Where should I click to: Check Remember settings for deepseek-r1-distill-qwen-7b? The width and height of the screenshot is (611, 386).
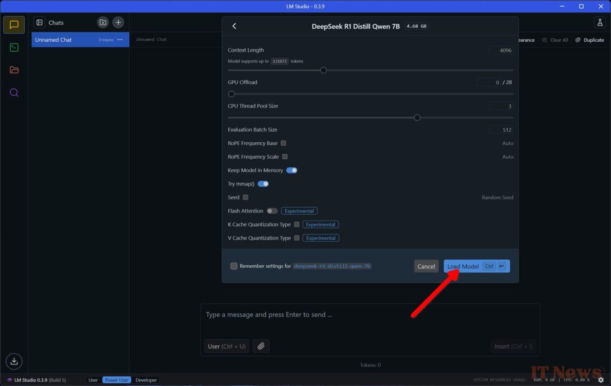[234, 266]
